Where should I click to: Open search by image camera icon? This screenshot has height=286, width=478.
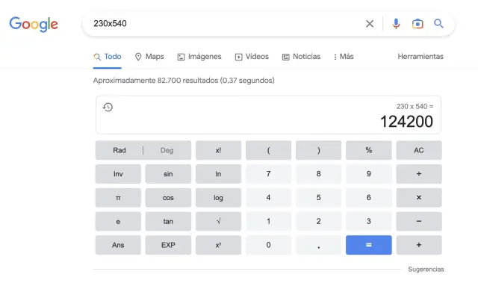(x=418, y=23)
